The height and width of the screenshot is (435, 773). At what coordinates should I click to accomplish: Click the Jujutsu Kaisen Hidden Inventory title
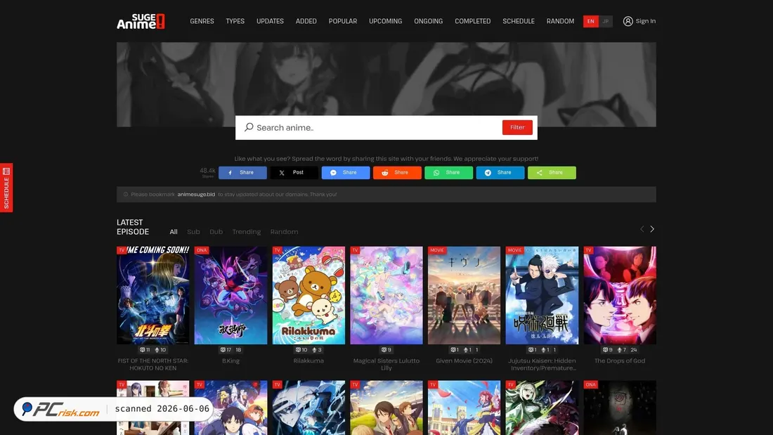(542, 365)
